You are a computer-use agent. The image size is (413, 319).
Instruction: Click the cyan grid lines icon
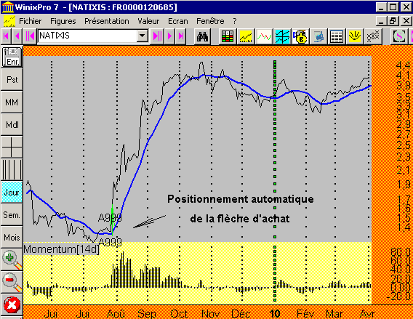pos(282,36)
